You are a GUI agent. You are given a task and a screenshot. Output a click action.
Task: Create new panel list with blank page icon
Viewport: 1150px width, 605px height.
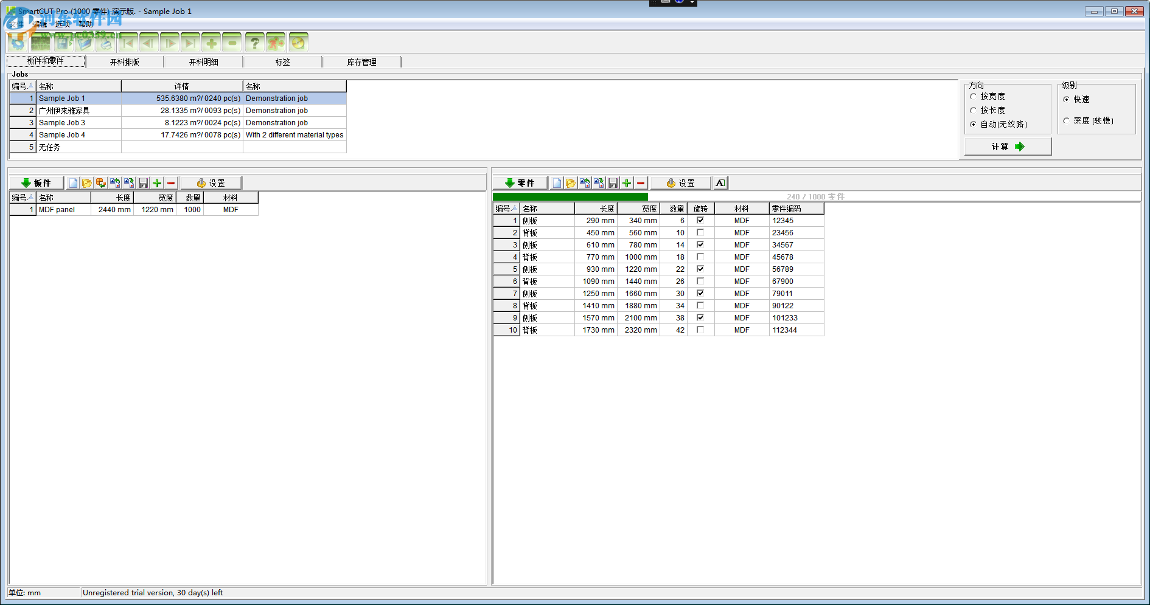tap(73, 183)
